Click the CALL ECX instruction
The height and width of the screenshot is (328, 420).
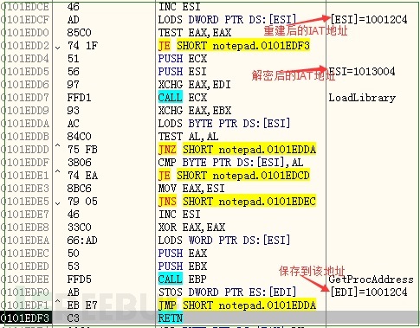pyautogui.click(x=183, y=98)
